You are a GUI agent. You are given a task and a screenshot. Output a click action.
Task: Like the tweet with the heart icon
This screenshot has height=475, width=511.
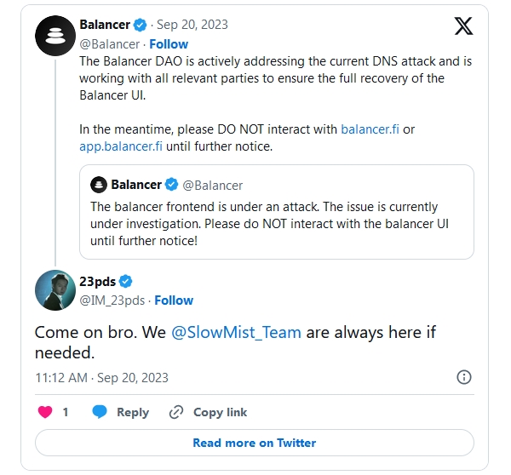tap(47, 412)
